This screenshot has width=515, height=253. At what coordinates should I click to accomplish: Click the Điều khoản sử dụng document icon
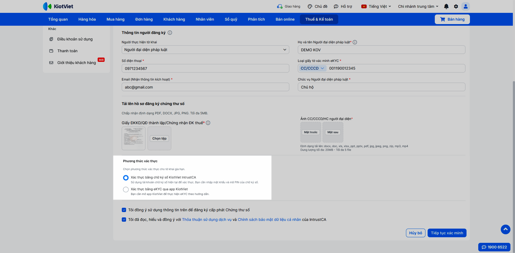(51, 39)
